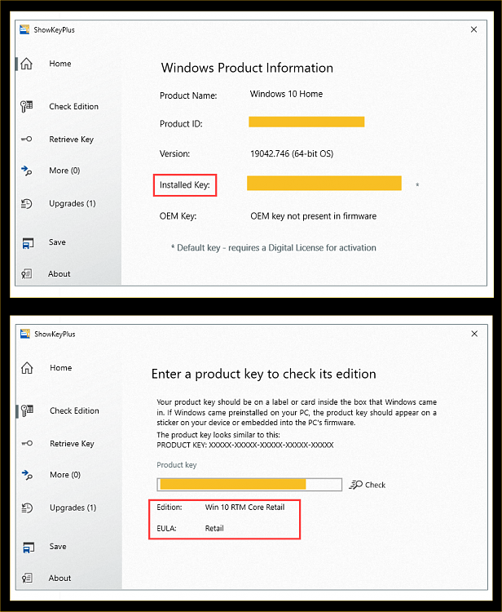The height and width of the screenshot is (612, 502).
Task: Click the Check Edition icon in the upper window
Action: 27,106
